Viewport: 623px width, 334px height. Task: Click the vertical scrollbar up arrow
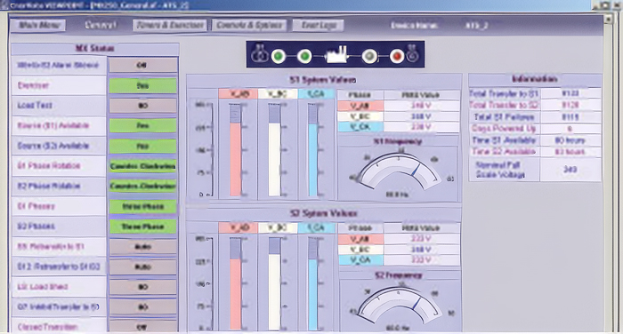[x=609, y=19]
